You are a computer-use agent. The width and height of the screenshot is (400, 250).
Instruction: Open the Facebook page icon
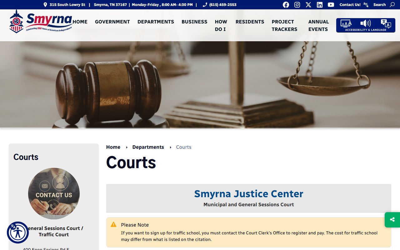click(x=286, y=5)
